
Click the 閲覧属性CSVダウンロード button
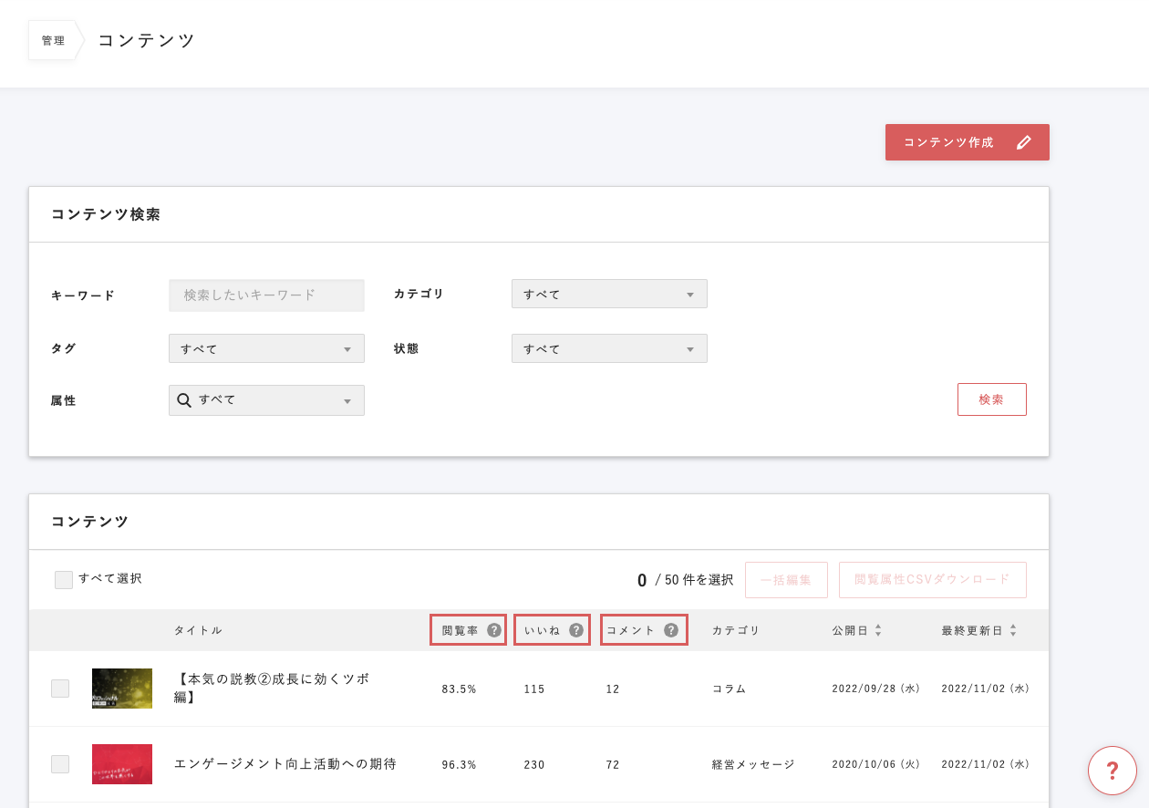point(932,580)
